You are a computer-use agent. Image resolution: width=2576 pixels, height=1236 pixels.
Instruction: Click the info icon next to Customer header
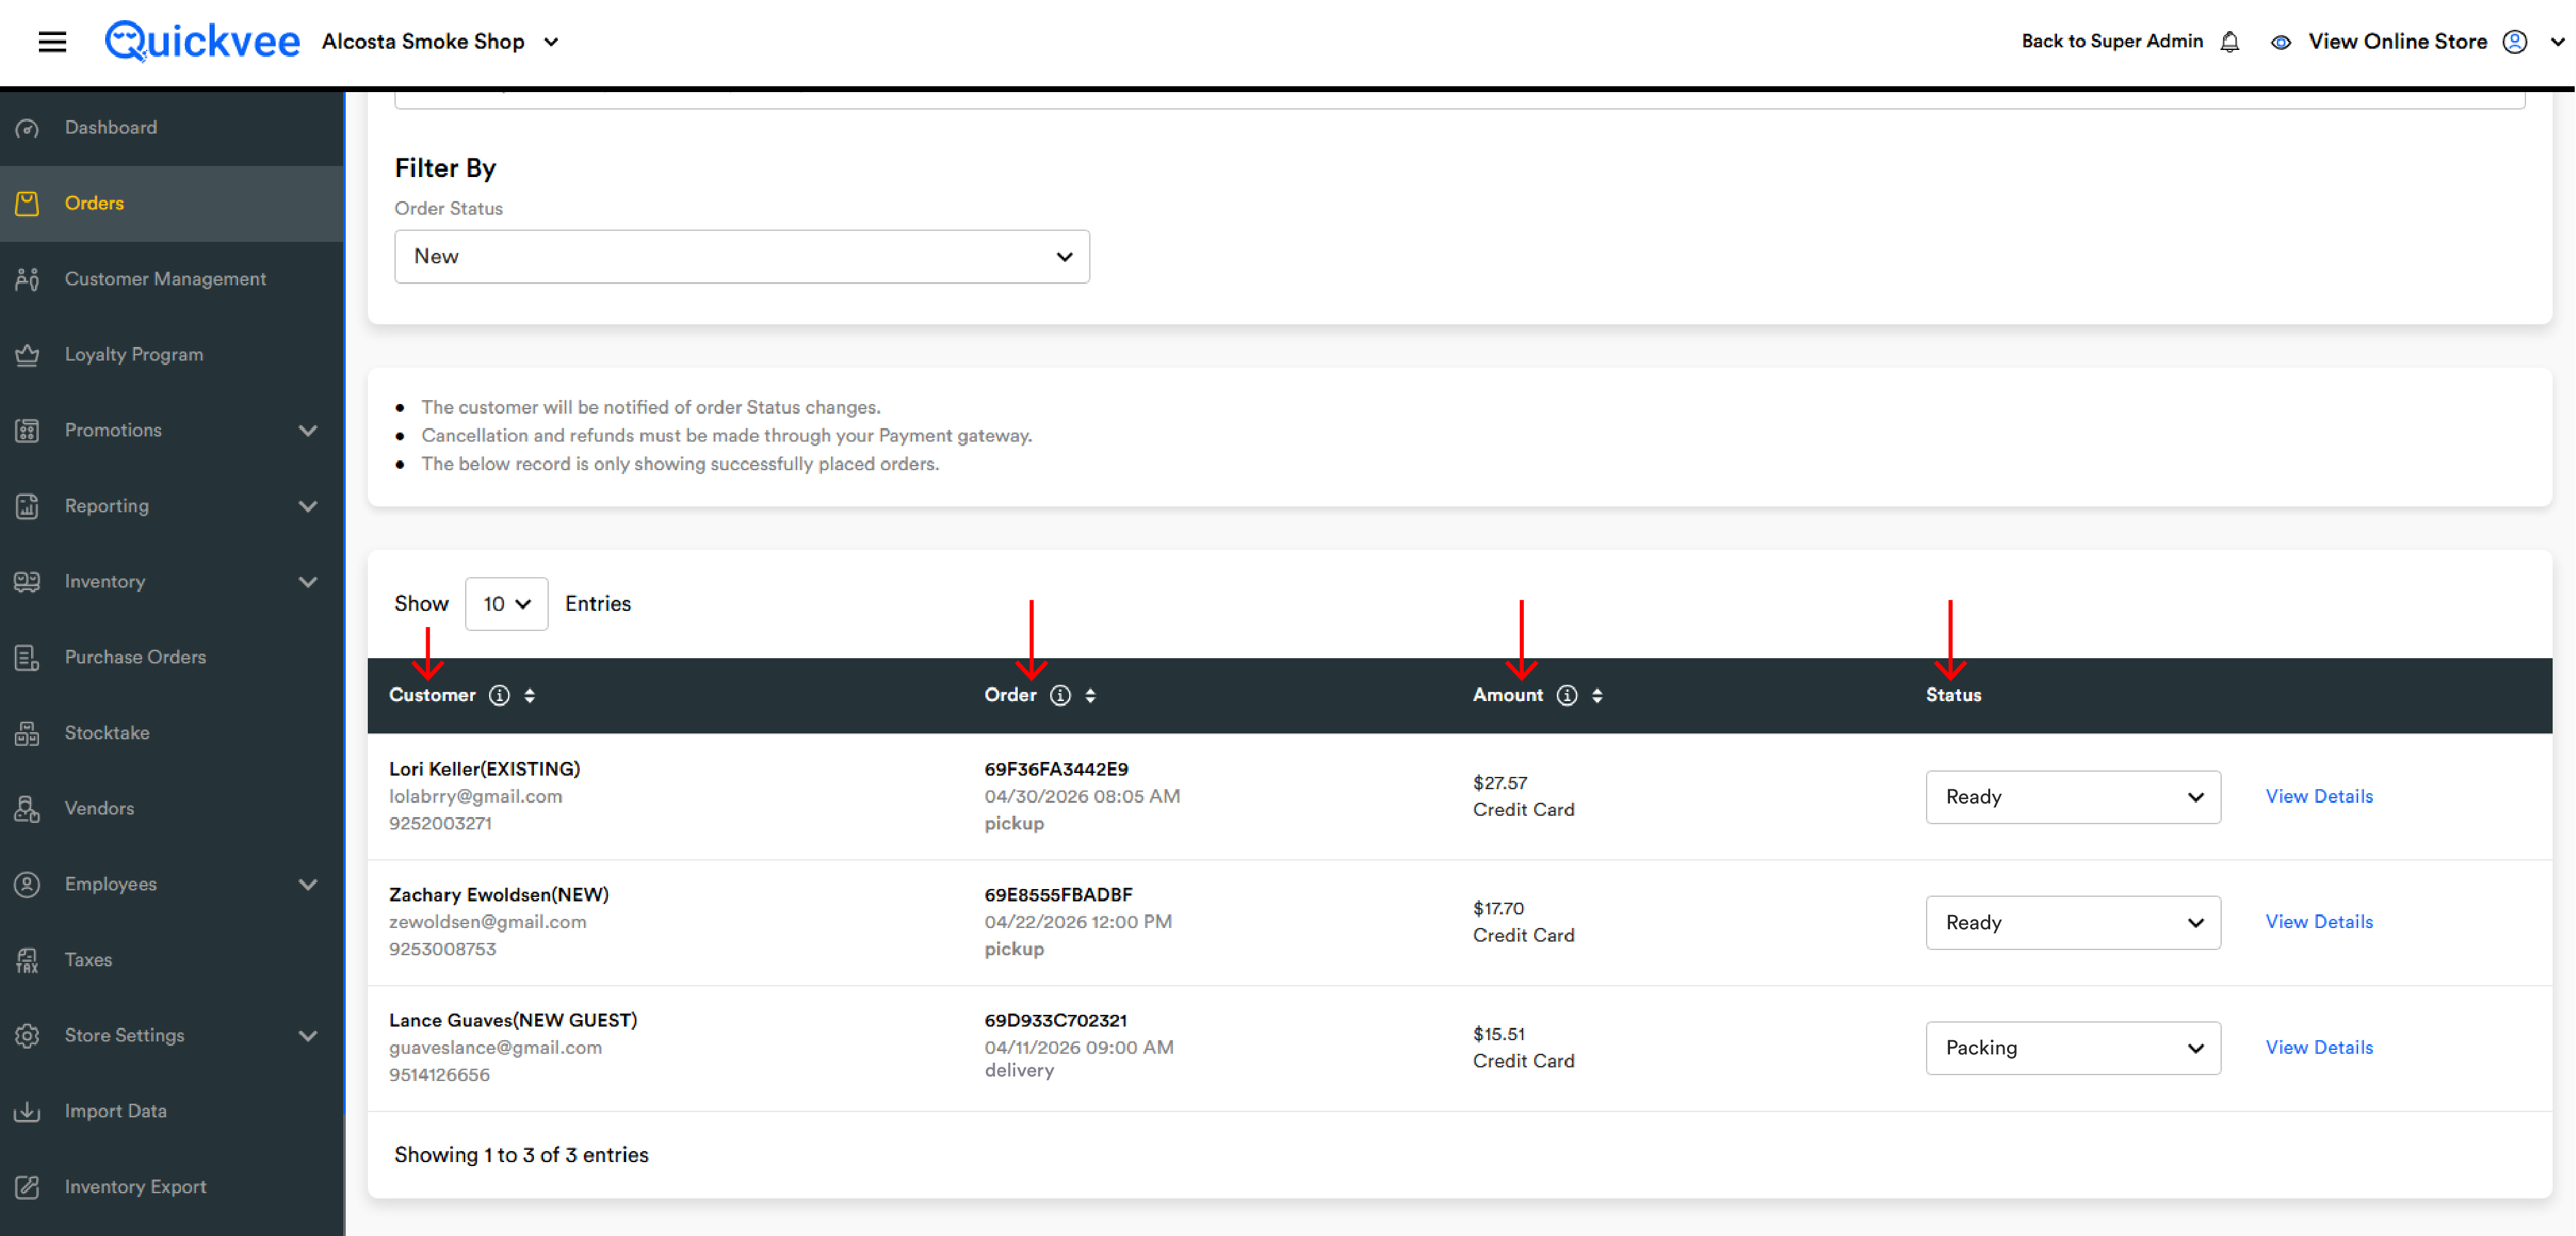[x=499, y=695]
